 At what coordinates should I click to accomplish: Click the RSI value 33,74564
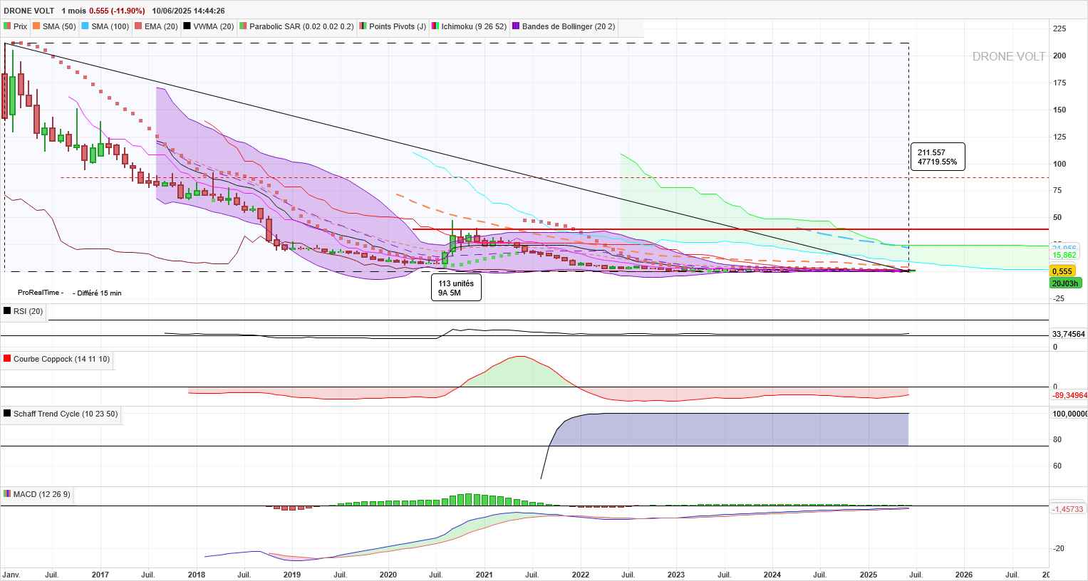(x=1069, y=334)
